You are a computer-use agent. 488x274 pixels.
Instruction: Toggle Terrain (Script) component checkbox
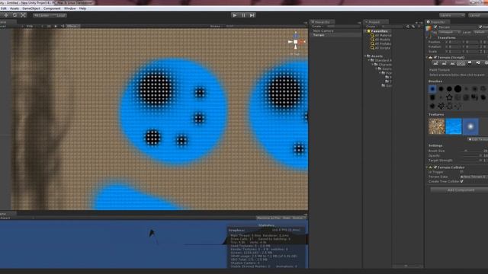click(435, 58)
